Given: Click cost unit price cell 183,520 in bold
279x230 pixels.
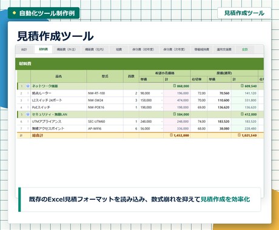Looking at the screenshot, I should click(219, 122).
